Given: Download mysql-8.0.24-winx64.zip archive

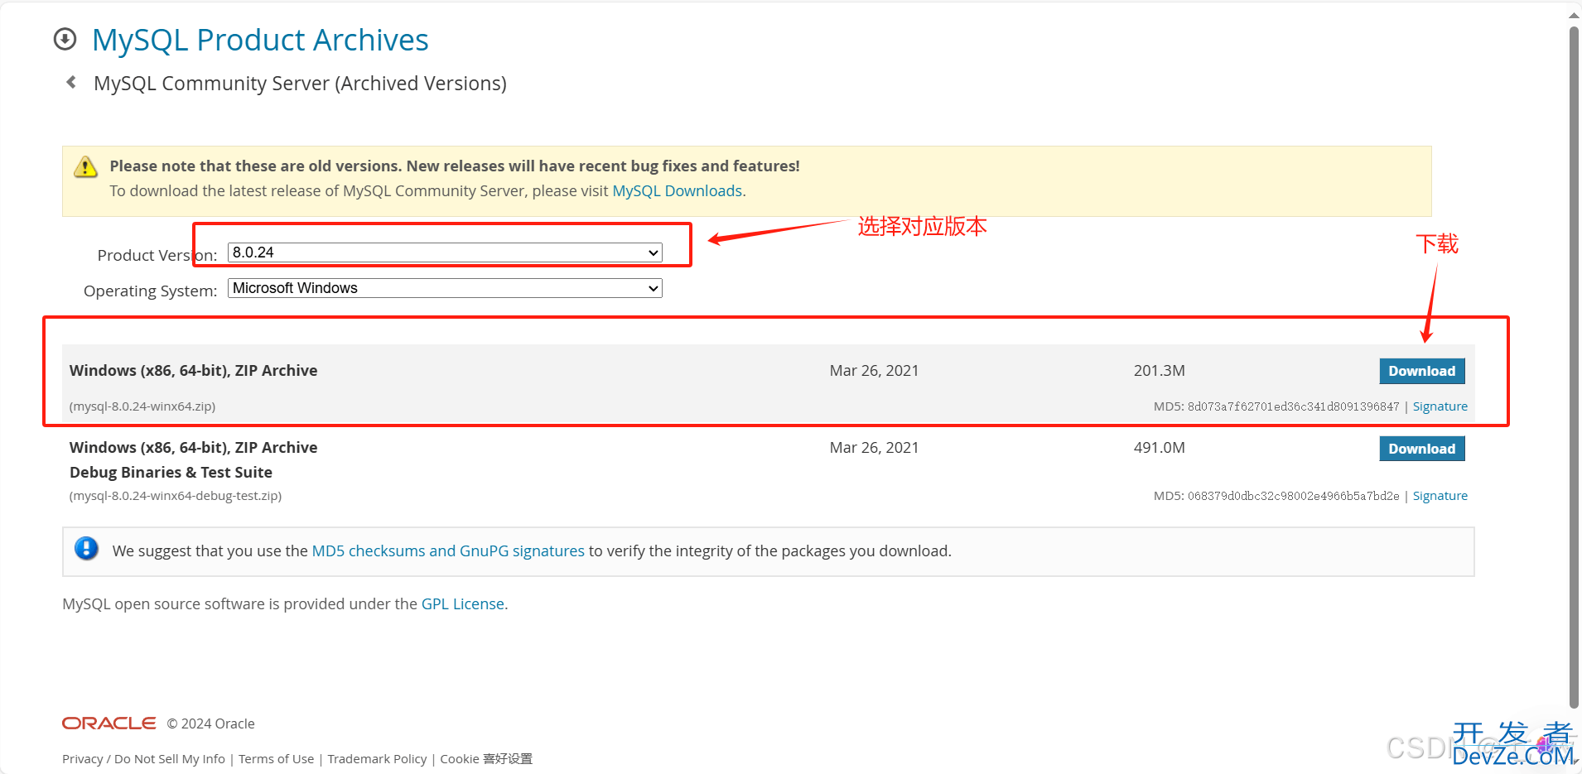Looking at the screenshot, I should coord(1421,371).
